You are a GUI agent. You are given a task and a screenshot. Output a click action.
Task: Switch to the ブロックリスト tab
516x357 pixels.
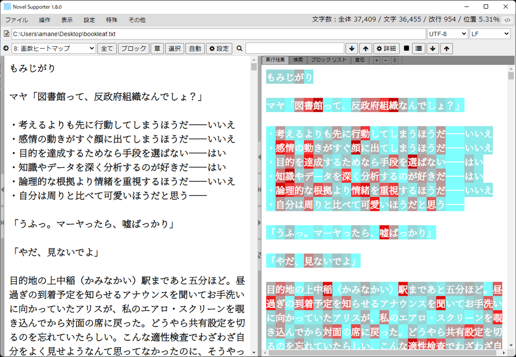(329, 60)
